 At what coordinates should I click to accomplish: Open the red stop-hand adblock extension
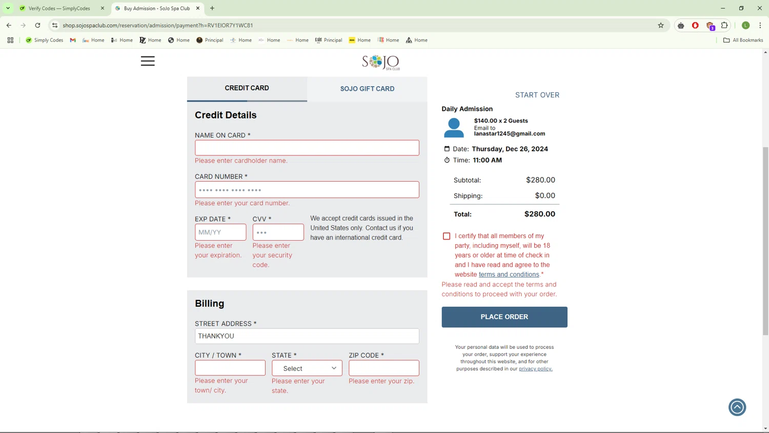pos(695,25)
